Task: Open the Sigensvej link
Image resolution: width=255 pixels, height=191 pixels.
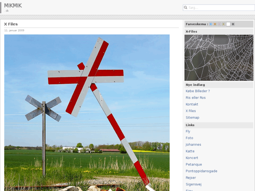Action: [x=194, y=184]
